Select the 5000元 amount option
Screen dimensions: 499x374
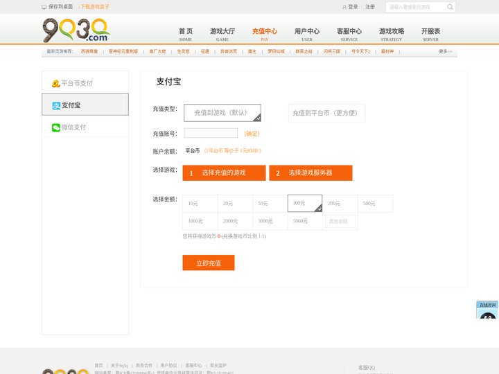coord(305,221)
